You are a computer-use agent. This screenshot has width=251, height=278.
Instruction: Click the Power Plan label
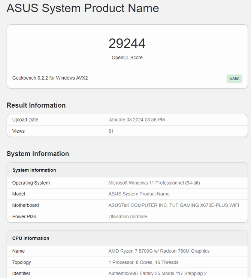point(24,216)
